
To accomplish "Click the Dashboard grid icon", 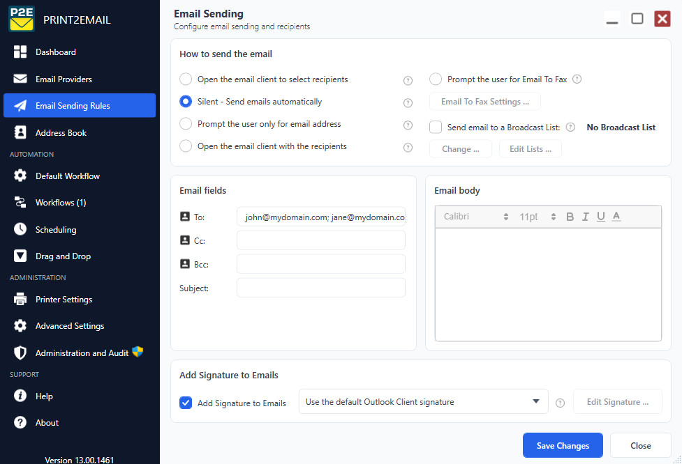I will [x=20, y=52].
